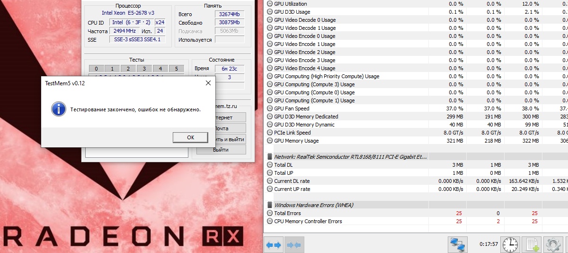This screenshot has height=253, width=568.
Task: Open sensor settings gear icon
Action: point(552,245)
